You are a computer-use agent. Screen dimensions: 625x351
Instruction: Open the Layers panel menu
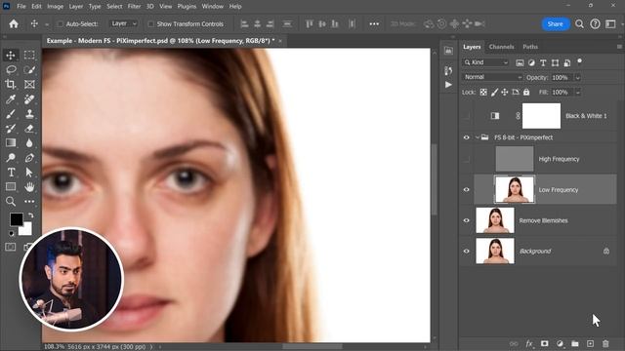click(x=619, y=47)
